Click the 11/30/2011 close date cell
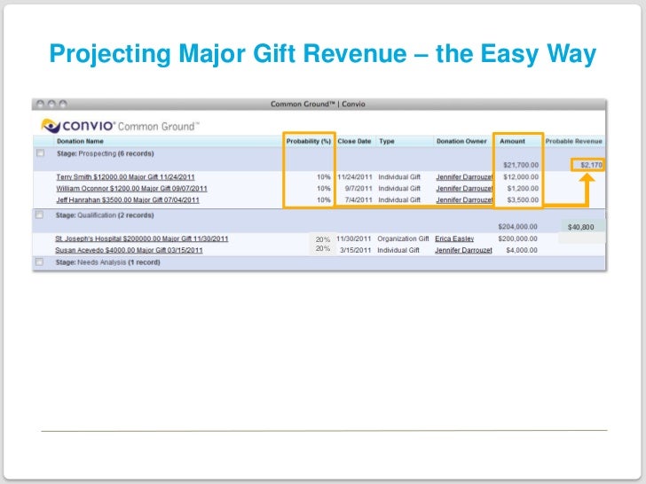This screenshot has width=646, height=484. point(354,238)
